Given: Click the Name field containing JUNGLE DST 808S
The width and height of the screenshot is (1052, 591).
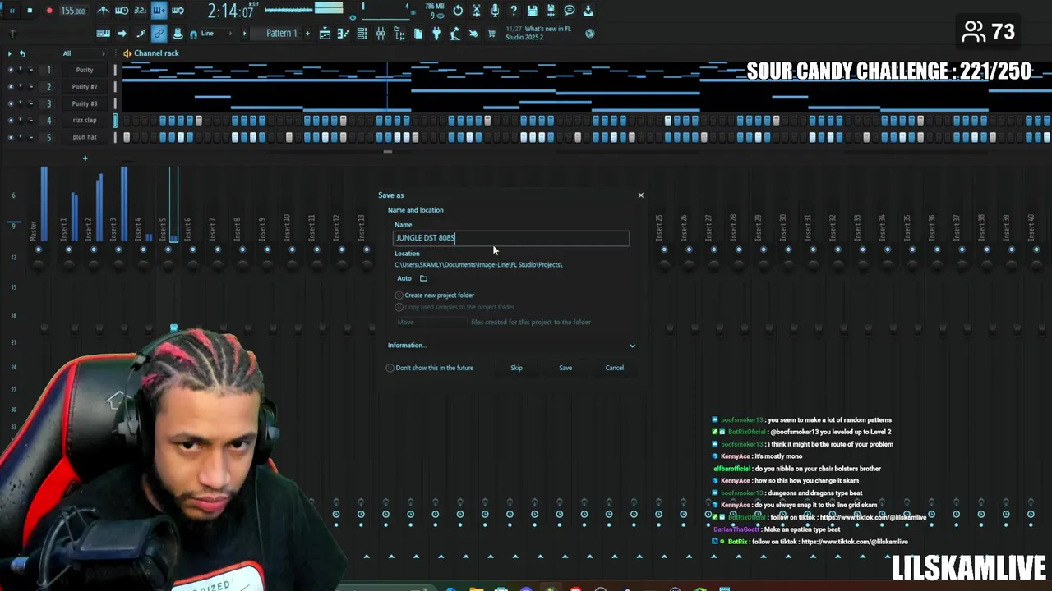Looking at the screenshot, I should click(x=511, y=238).
